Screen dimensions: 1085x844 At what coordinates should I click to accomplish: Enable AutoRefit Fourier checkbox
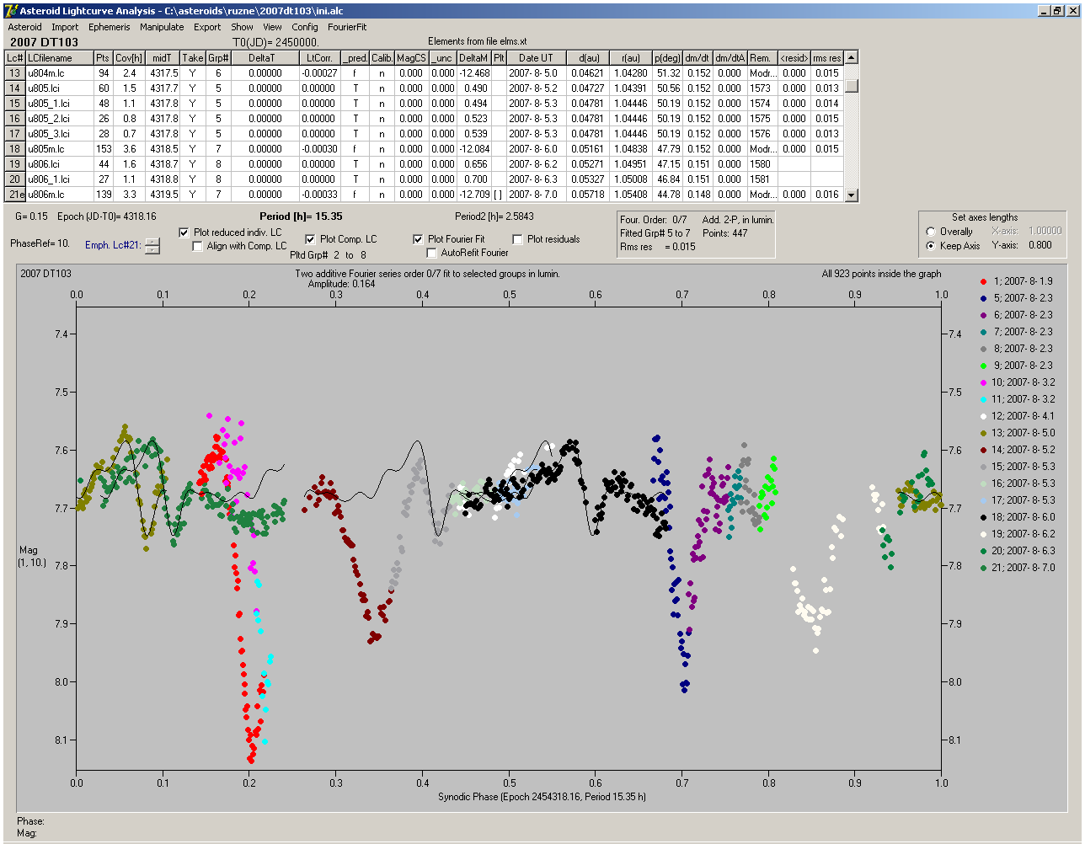(431, 253)
